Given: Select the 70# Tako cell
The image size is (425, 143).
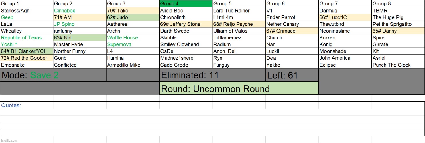Looking at the screenshot, I should [x=133, y=11].
